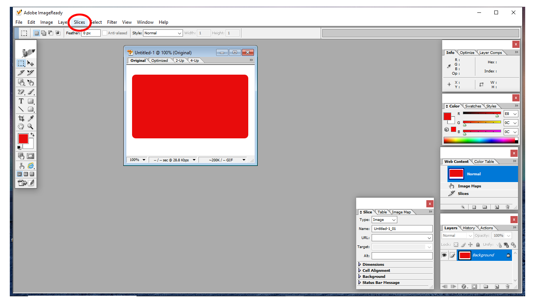Open the slice Type dropdown
Image resolution: width=535 pixels, height=308 pixels.
point(384,220)
